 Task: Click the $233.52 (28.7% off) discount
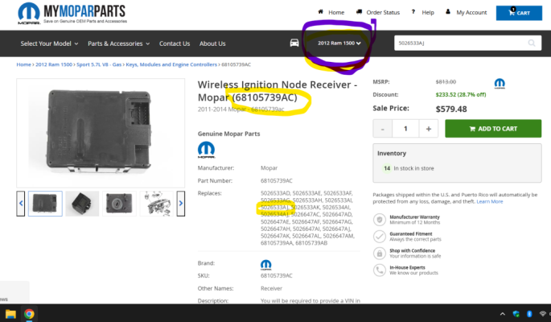[461, 94]
